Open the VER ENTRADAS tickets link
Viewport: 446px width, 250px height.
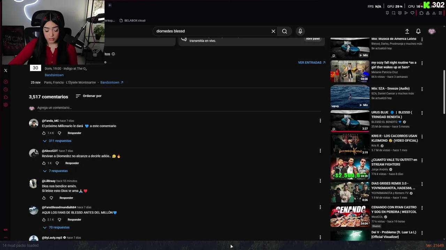(x=312, y=62)
